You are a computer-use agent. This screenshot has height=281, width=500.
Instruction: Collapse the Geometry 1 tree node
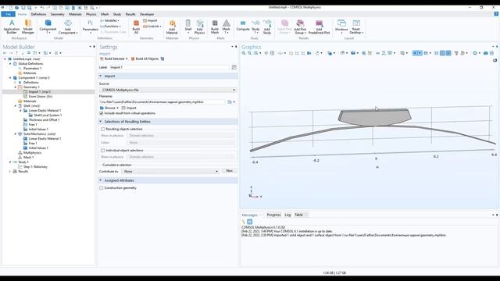[x=15, y=87]
